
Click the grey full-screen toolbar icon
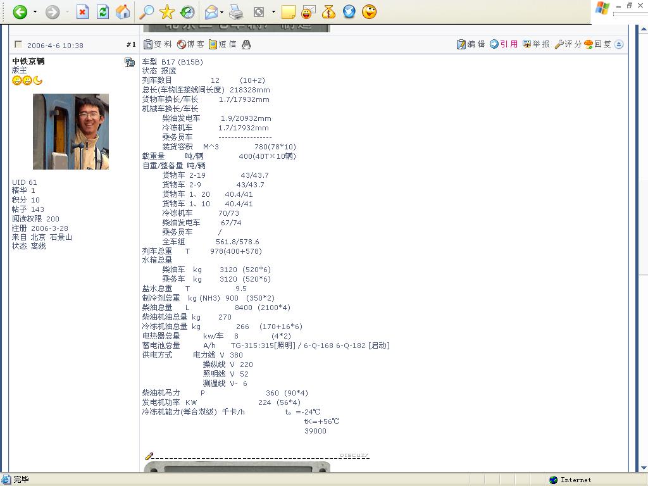(x=259, y=12)
